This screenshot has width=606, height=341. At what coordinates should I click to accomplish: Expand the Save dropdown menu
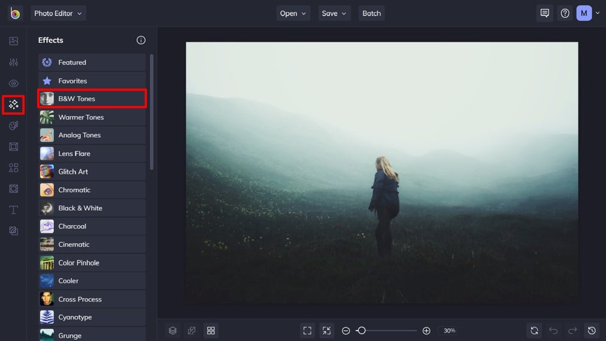[x=334, y=13]
